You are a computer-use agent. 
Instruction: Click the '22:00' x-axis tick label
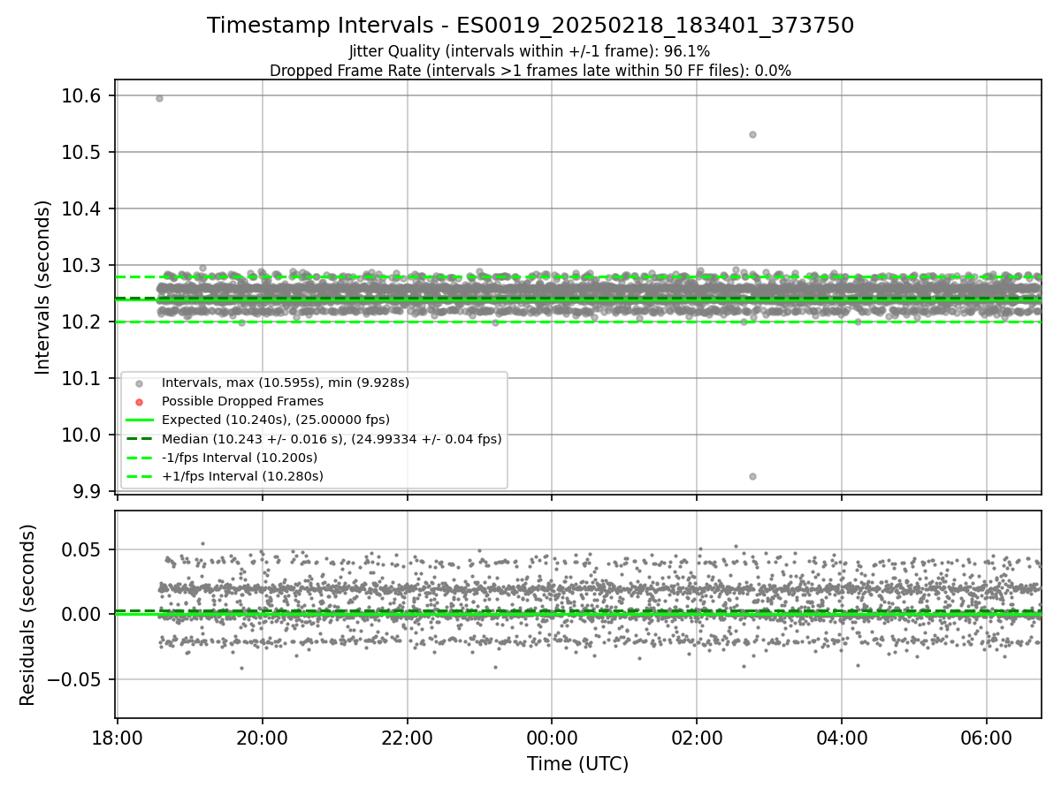(407, 738)
